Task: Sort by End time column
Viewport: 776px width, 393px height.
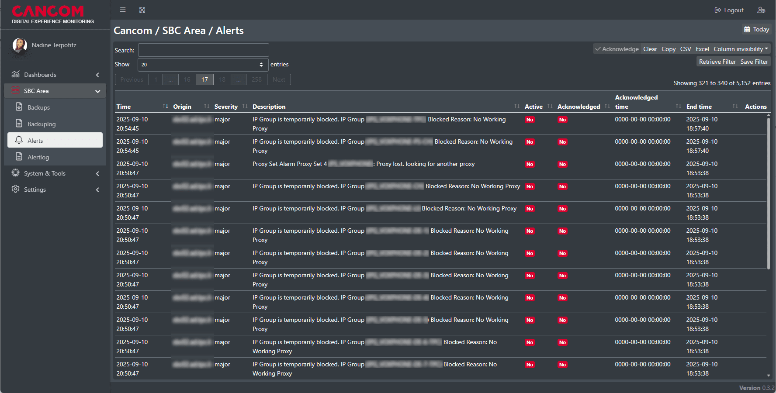Action: click(x=712, y=107)
